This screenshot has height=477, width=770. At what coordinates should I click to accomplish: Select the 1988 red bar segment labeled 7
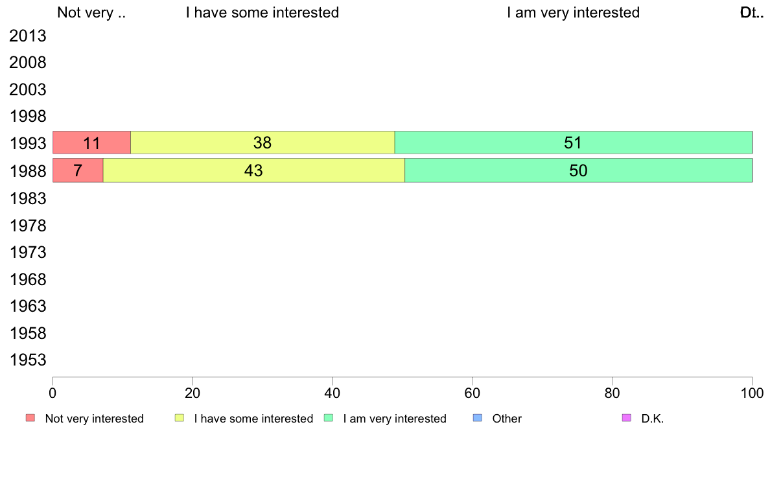pyautogui.click(x=78, y=170)
